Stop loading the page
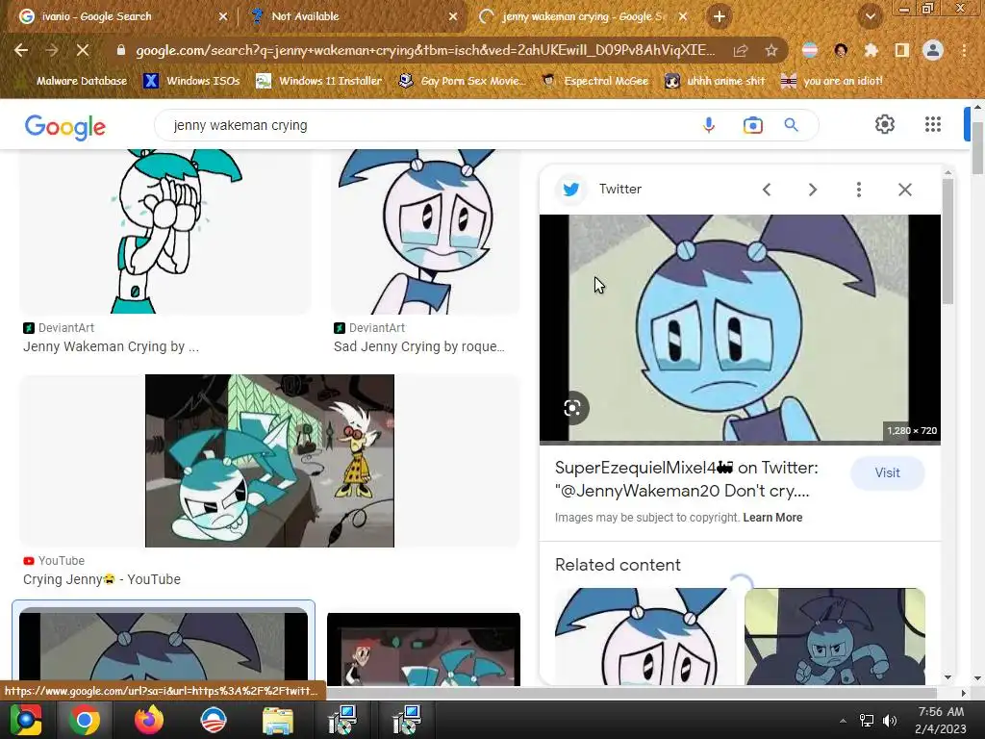Screen dimensions: 985x739 83,50
